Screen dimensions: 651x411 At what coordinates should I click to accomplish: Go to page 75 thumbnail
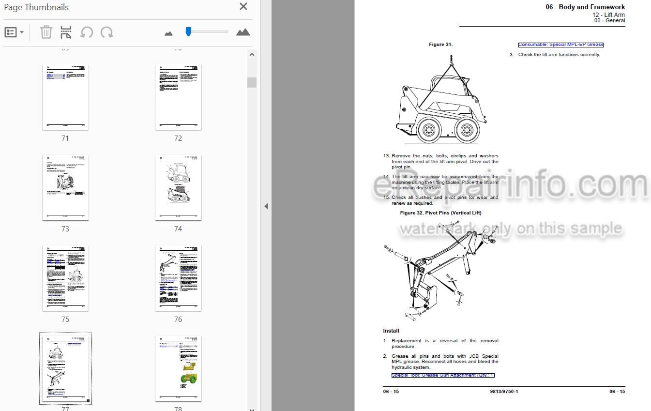pos(65,278)
